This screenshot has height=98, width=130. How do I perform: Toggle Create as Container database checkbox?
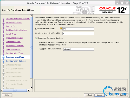pyautogui.click(x=36, y=38)
